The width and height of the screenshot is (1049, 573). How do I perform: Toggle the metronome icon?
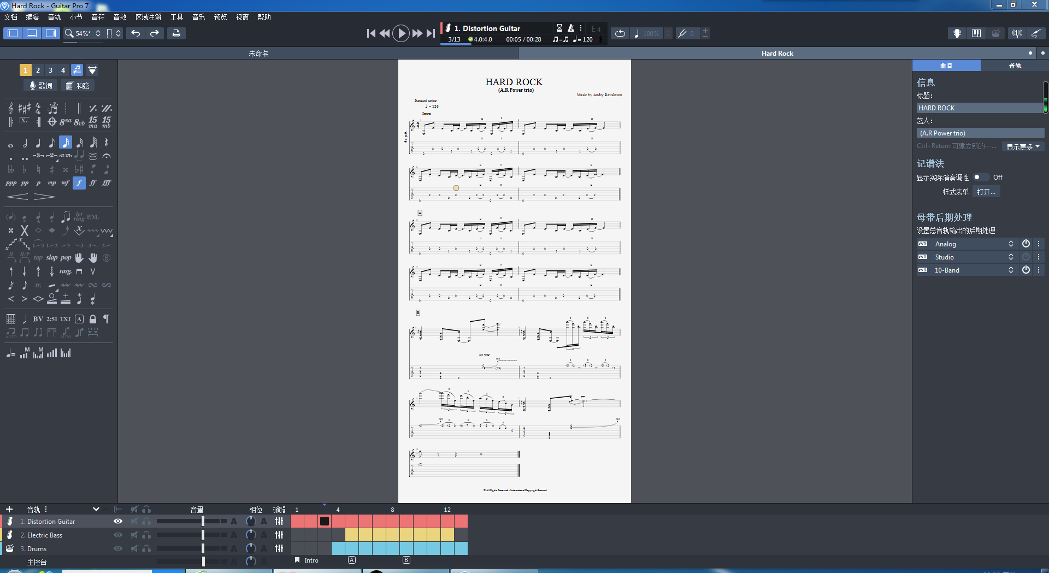[570, 28]
